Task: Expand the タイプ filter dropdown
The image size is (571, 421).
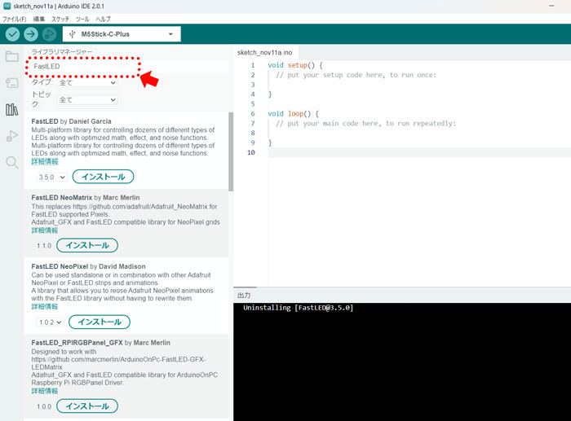Action: coord(87,82)
